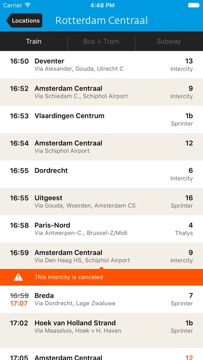Image resolution: width=203 pixels, height=360 pixels.
Task: Tap the Rotterdam Centraal header title
Action: click(102, 21)
